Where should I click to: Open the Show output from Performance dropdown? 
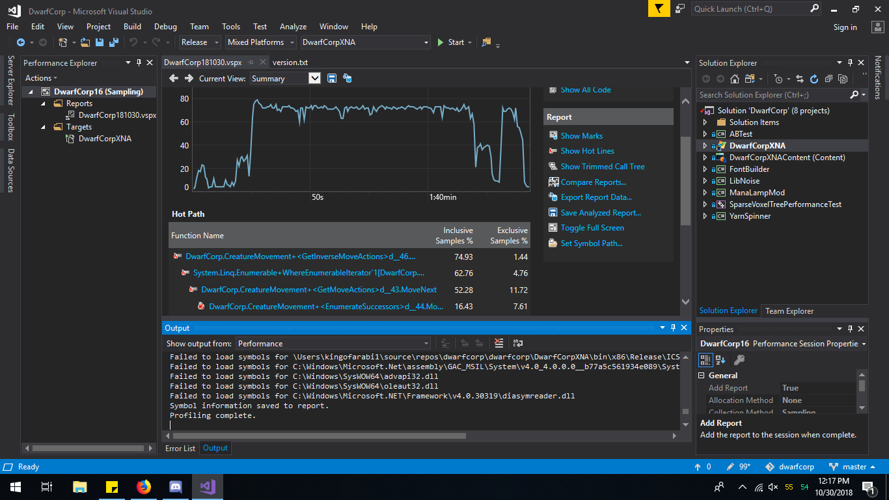click(x=333, y=343)
